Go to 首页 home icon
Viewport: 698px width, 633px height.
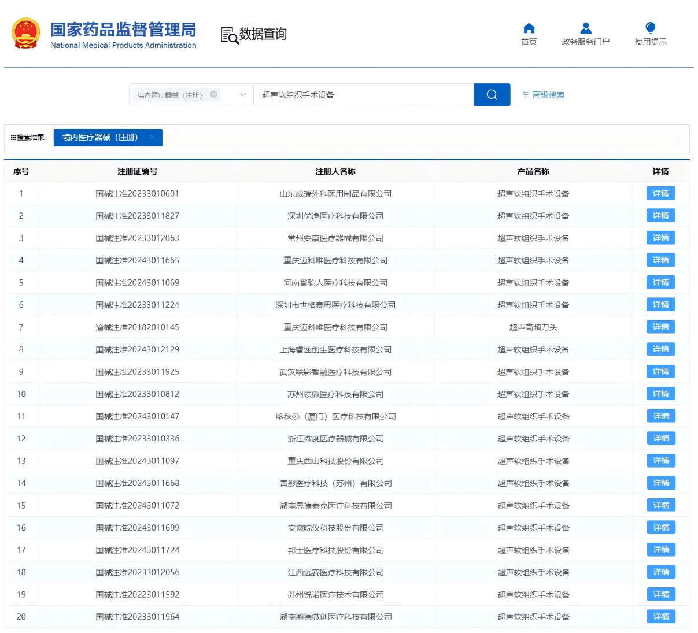pyautogui.click(x=529, y=28)
